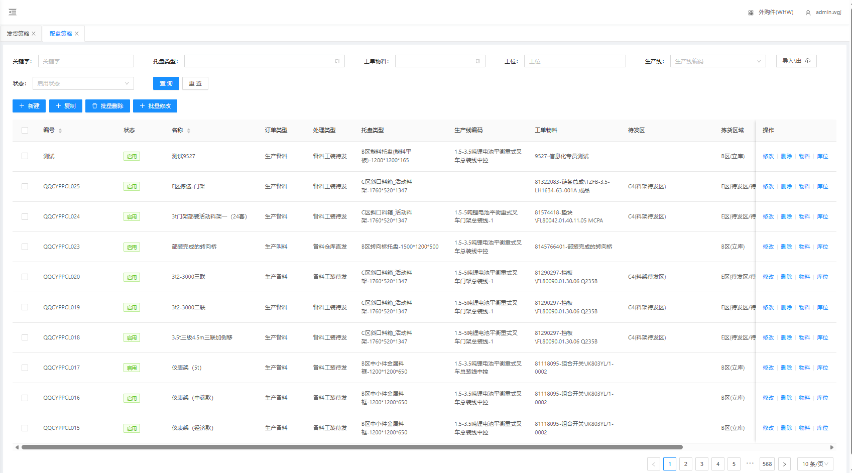Click 修改 in the 测试 row
The image size is (852, 473).
768,156
